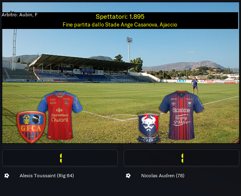Select the red Carrefour Qwant home shirt
Viewport: 241px width, 196px height.
coord(60,115)
